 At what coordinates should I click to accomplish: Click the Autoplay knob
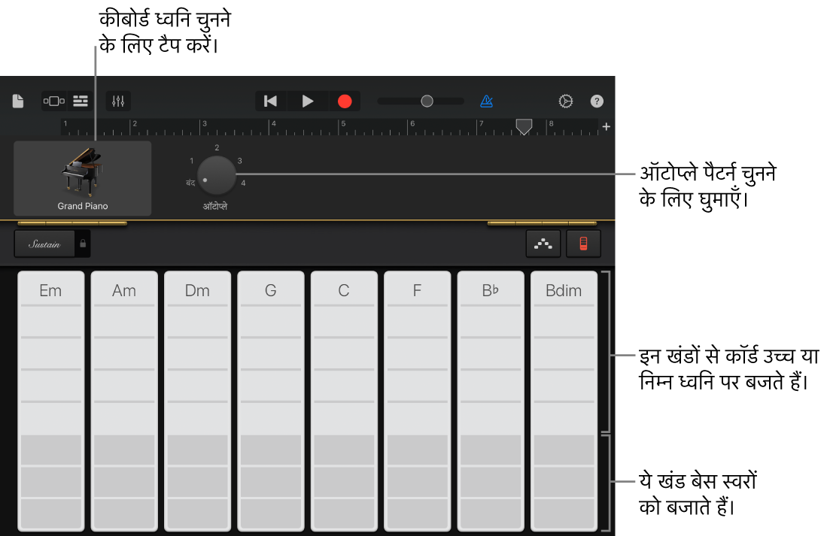[216, 175]
